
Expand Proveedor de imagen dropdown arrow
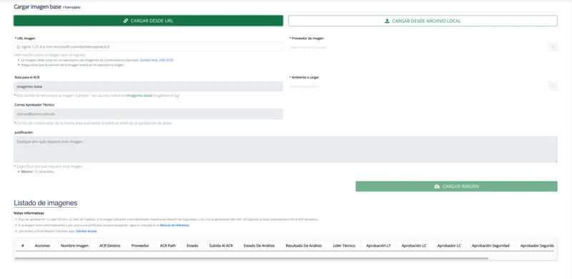point(553,47)
